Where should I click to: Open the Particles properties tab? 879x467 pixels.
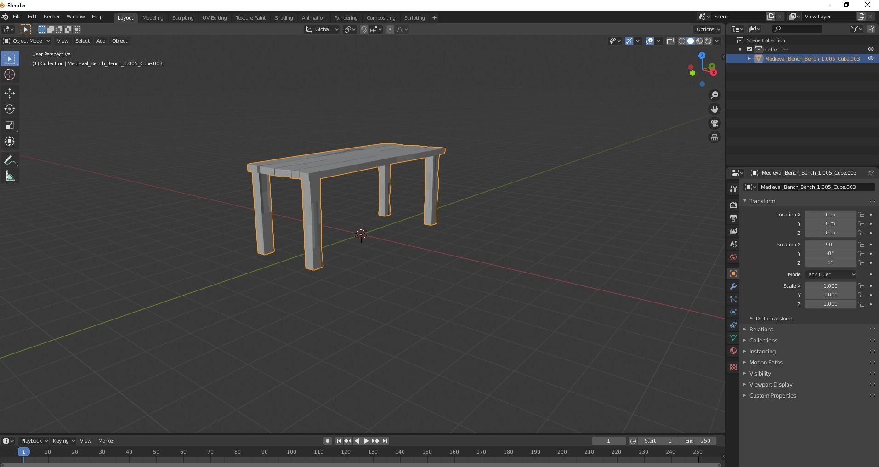[733, 299]
